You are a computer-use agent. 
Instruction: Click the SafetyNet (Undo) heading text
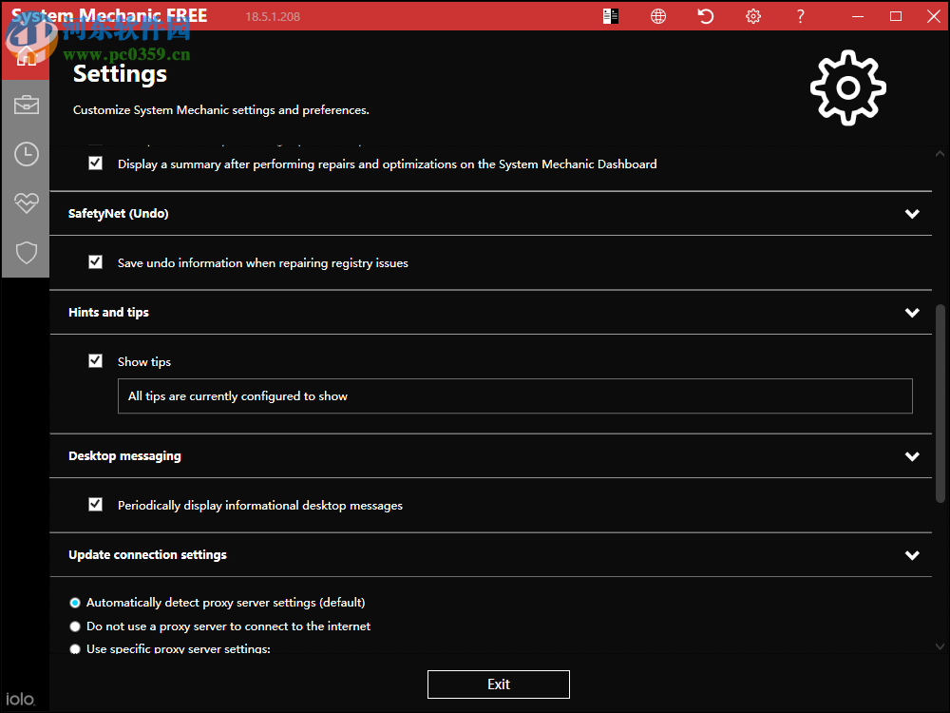(118, 213)
